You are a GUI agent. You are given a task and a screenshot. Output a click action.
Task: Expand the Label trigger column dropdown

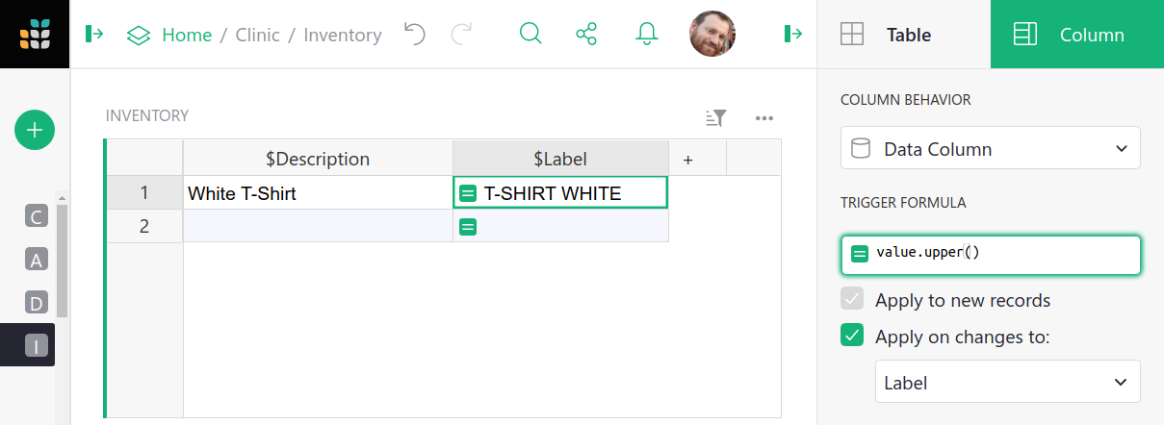[x=1007, y=383]
